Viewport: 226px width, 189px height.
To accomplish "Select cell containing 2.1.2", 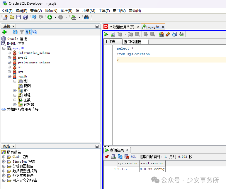I will point(128,169).
